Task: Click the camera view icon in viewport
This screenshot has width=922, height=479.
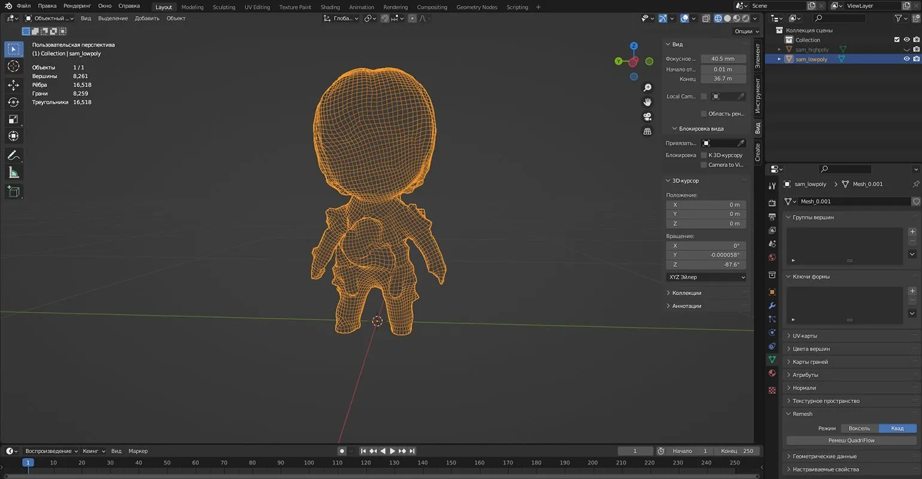Action: (x=647, y=117)
